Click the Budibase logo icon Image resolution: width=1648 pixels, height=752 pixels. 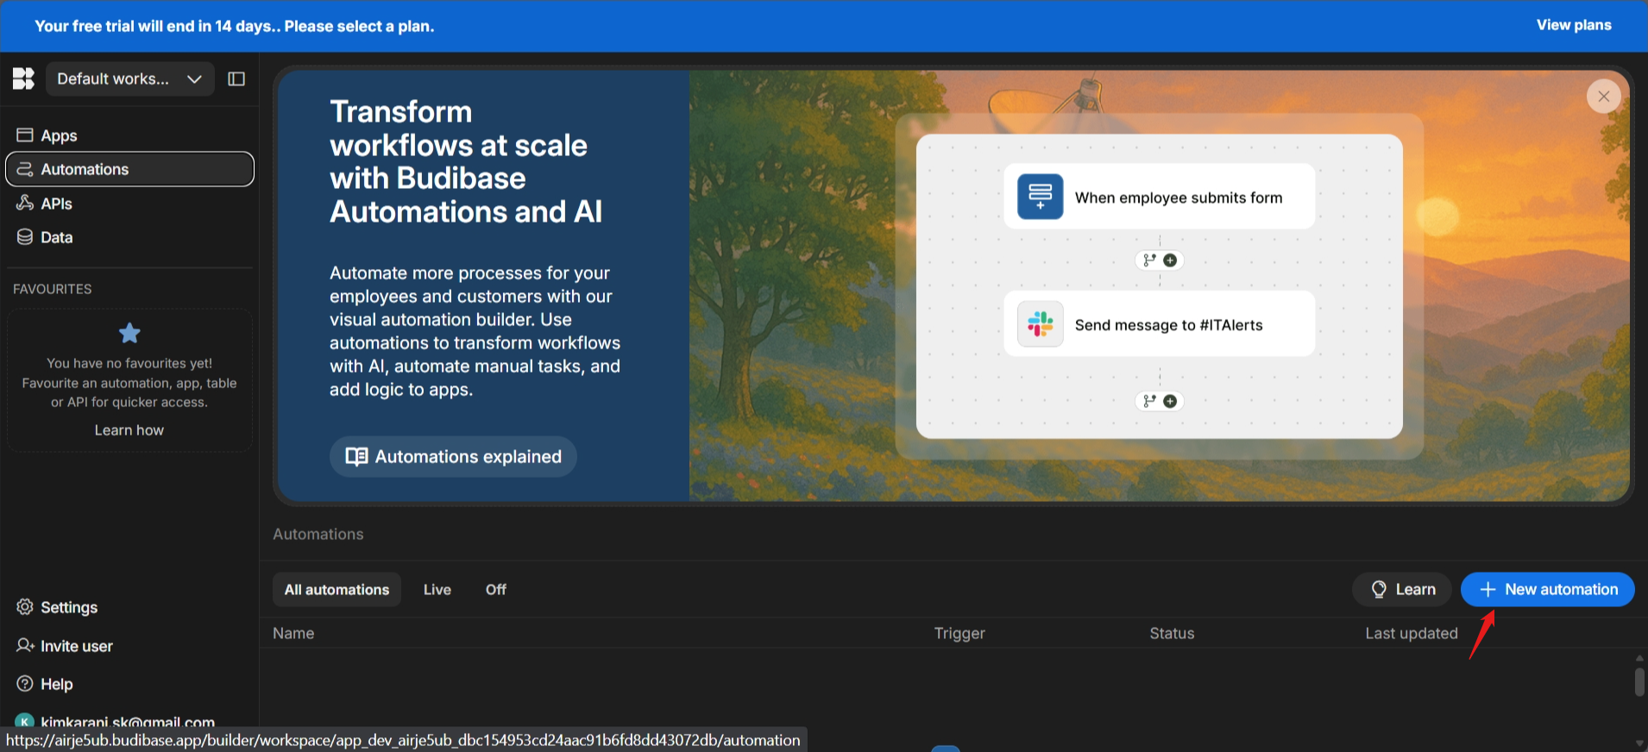[23, 78]
